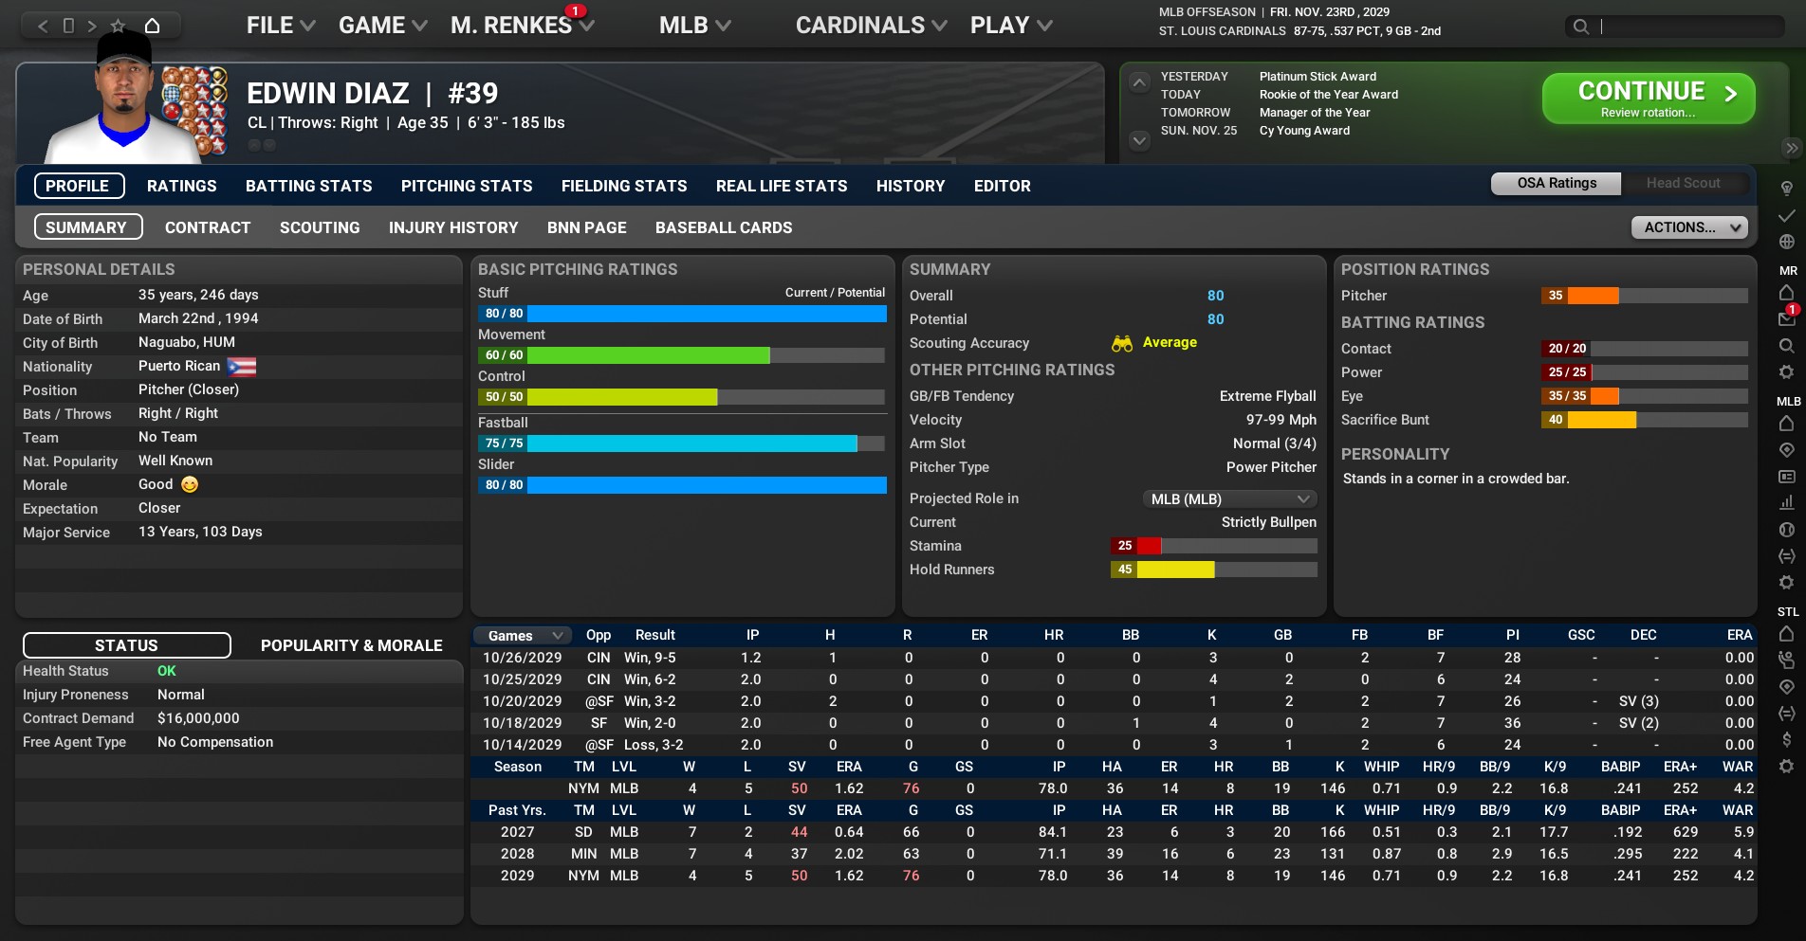Open the PITCHING STATS tab
The width and height of the screenshot is (1806, 941).
click(x=466, y=186)
